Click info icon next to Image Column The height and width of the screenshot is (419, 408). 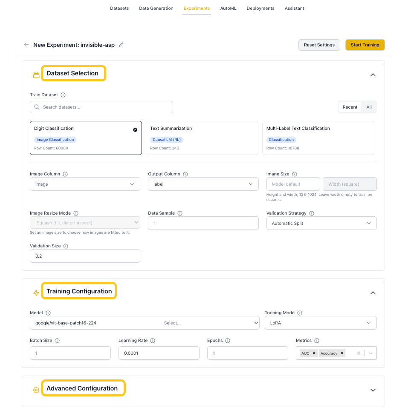click(65, 174)
